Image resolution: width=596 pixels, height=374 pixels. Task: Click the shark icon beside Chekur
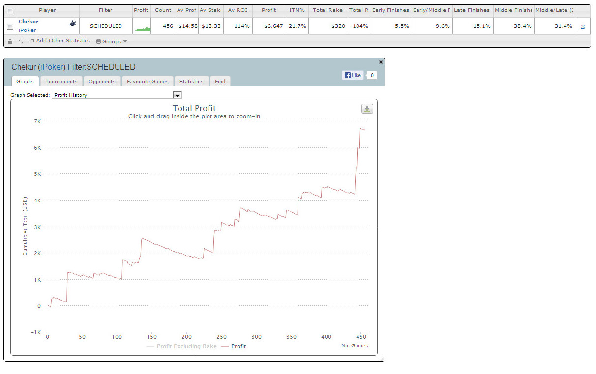click(73, 23)
